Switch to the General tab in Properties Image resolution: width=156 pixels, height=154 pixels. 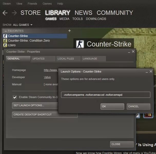click(18, 59)
